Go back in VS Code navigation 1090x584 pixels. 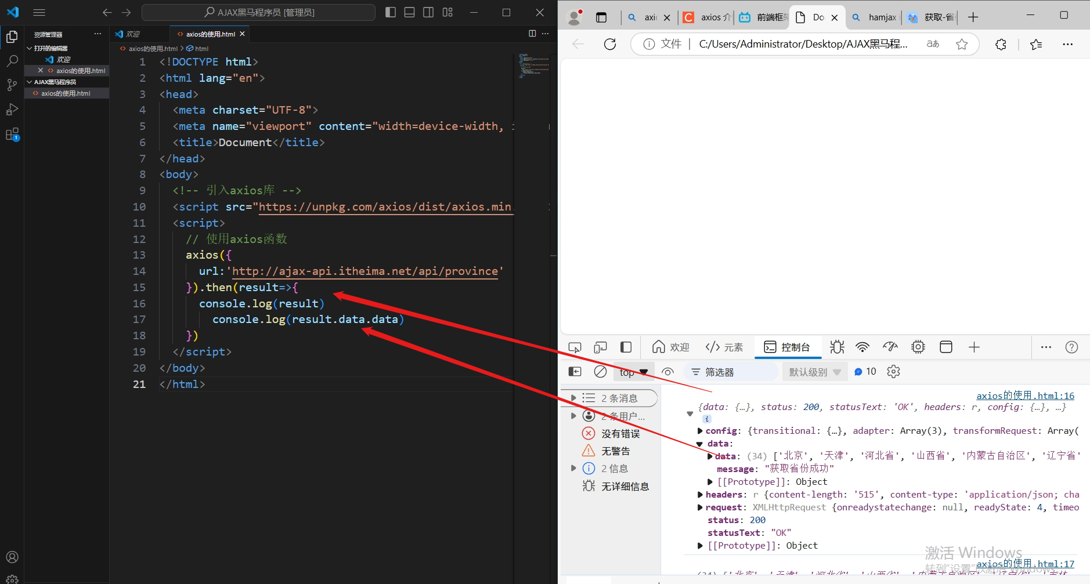point(107,12)
